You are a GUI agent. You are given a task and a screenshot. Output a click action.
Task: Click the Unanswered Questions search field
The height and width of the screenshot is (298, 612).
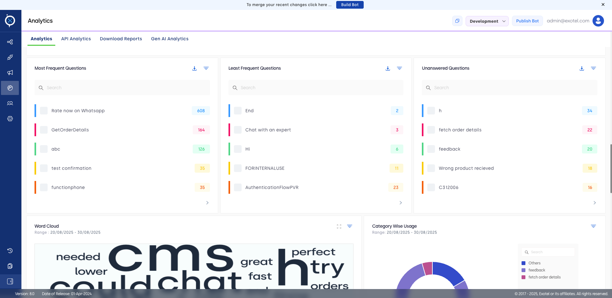point(509,88)
